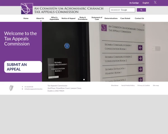Viewport: 168px width, 134px height.
Task: Click the 'Welcome to the Tax Appeals Commission' heading
Action: pyautogui.click(x=20, y=39)
